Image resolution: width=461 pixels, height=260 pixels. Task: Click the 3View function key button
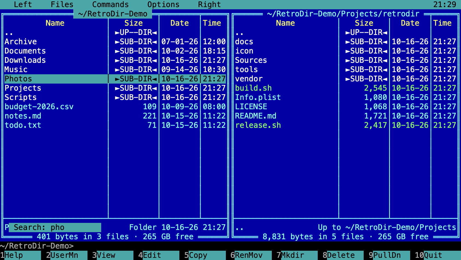pos(113,255)
